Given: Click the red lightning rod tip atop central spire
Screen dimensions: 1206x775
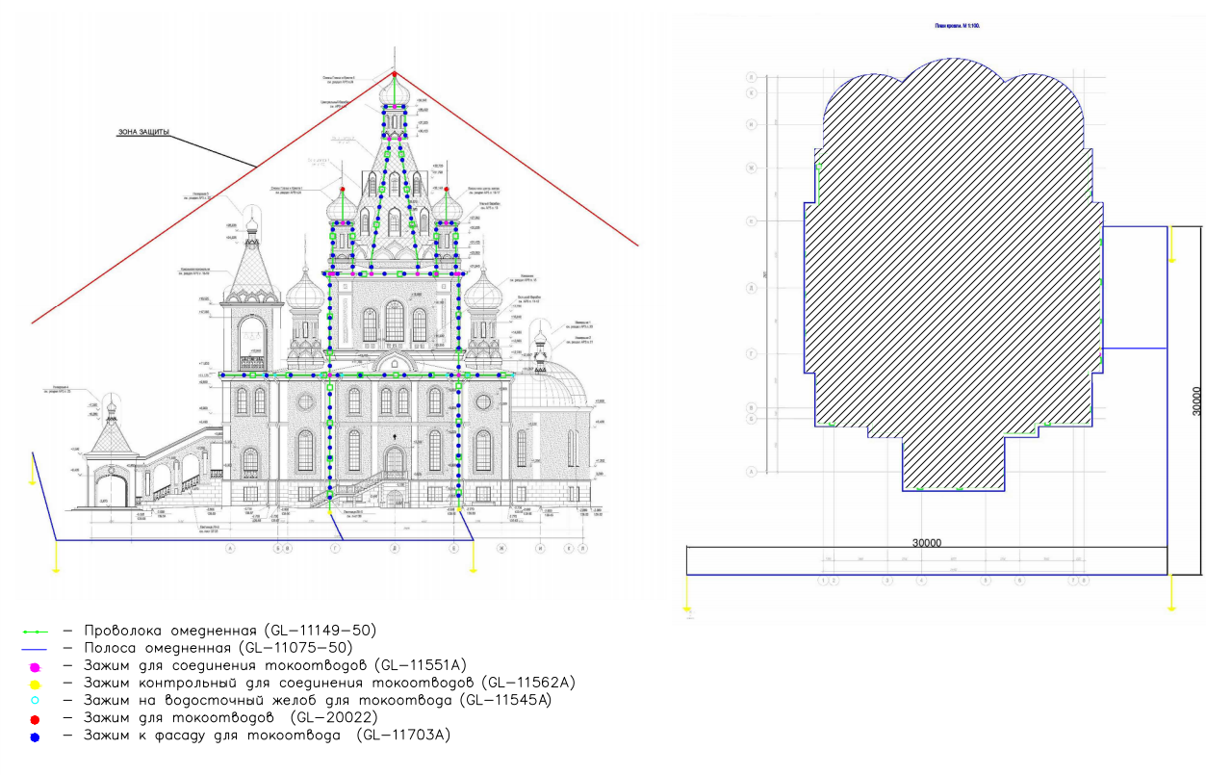Looking at the screenshot, I should (x=394, y=73).
